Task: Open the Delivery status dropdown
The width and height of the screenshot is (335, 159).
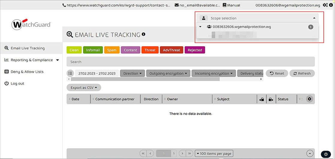Action: coord(250,73)
